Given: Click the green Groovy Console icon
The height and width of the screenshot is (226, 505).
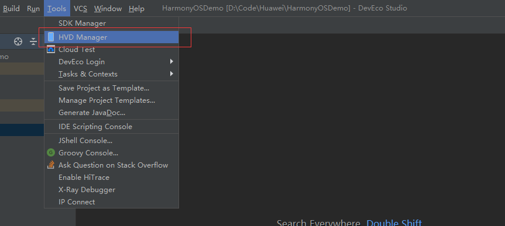Looking at the screenshot, I should [51, 152].
